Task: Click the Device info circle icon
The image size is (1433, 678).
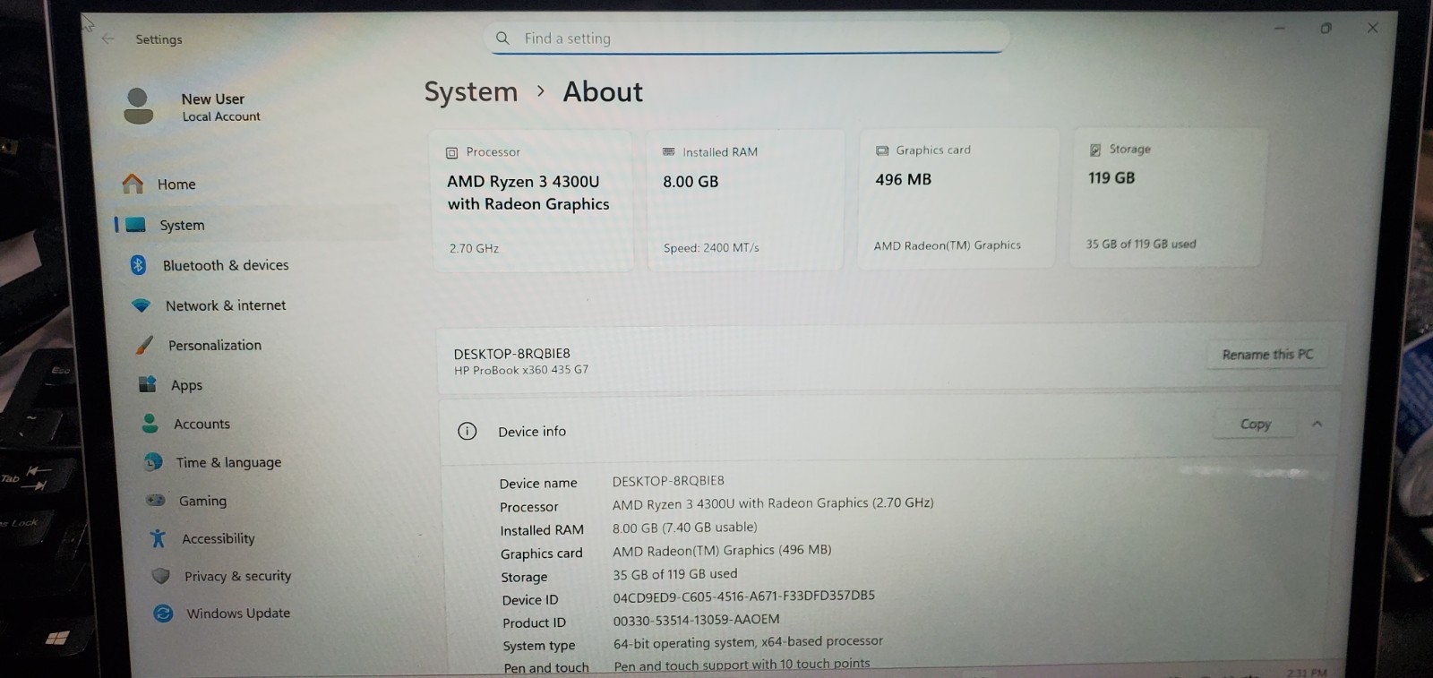Action: click(467, 431)
